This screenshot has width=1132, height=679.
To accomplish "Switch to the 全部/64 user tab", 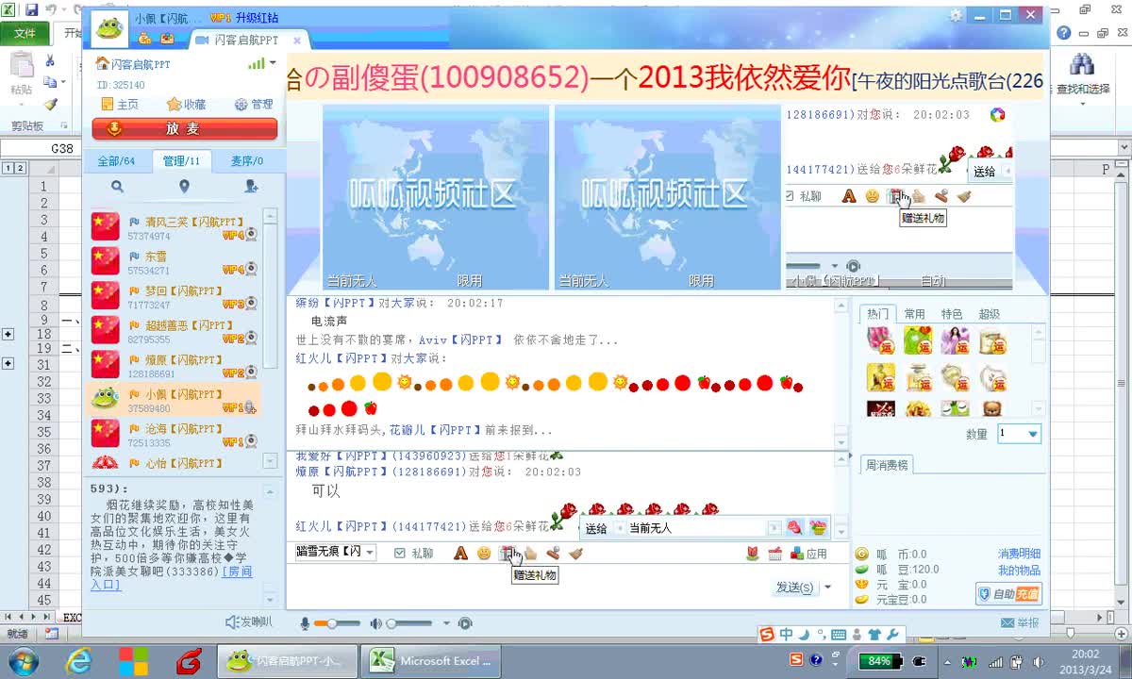I will click(x=116, y=161).
